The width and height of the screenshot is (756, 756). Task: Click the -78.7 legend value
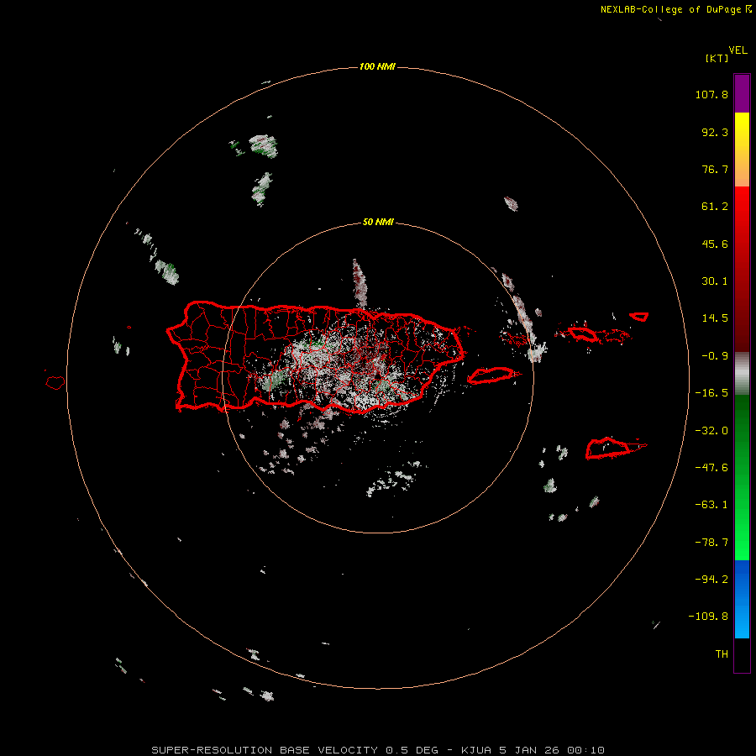pos(711,543)
